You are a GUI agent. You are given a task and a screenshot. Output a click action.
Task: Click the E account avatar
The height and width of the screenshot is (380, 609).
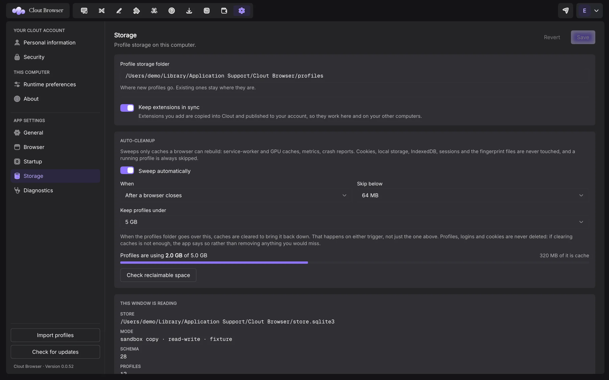pos(584,11)
